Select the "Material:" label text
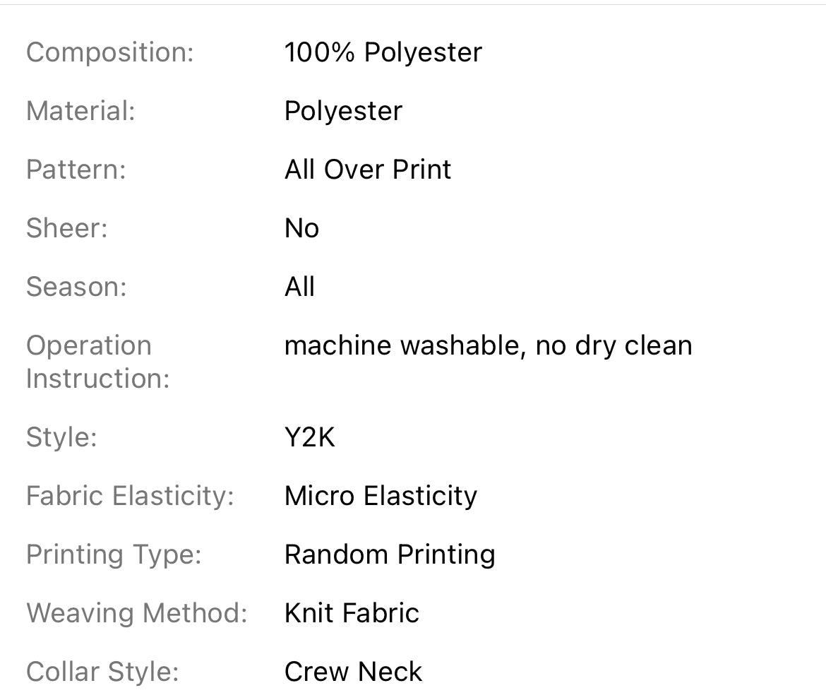The height and width of the screenshot is (700, 826). pos(80,111)
